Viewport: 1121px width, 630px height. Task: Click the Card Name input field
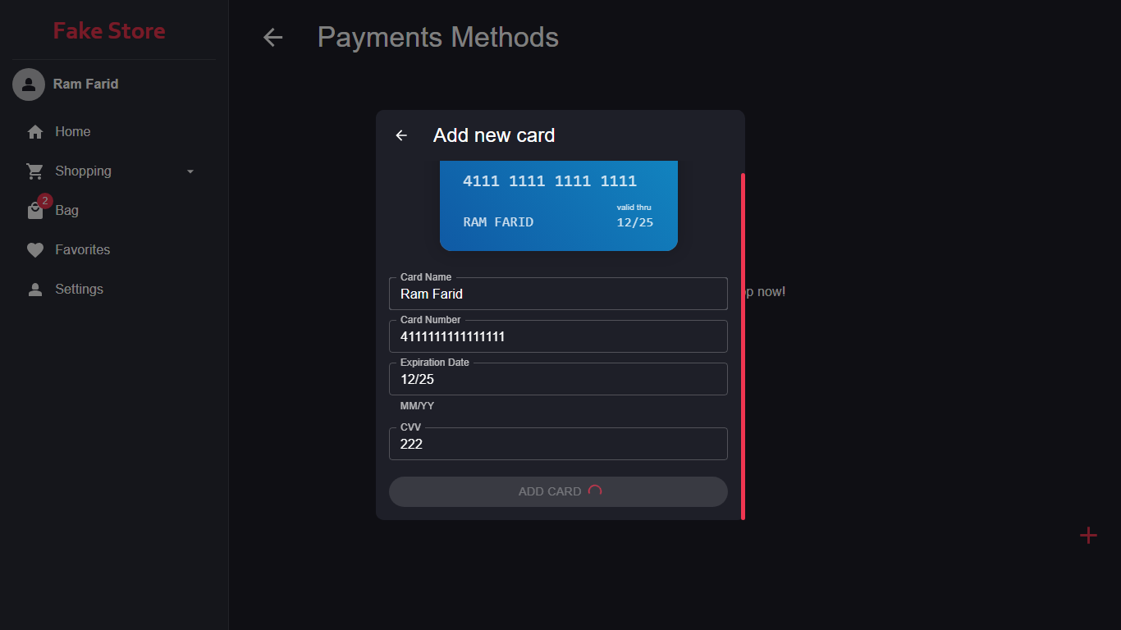pyautogui.click(x=558, y=294)
